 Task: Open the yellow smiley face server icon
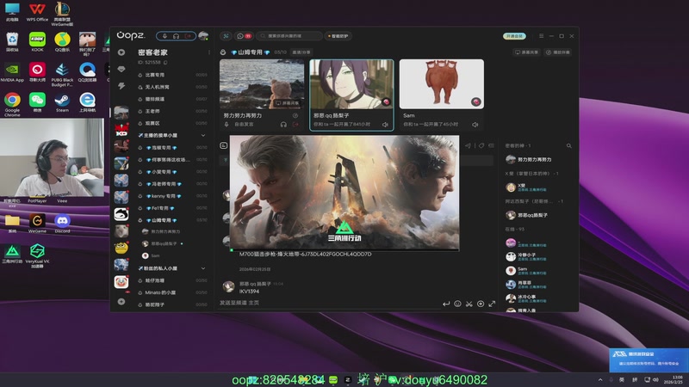point(121,248)
